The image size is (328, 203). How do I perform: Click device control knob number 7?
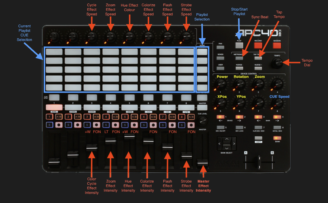click(258, 103)
